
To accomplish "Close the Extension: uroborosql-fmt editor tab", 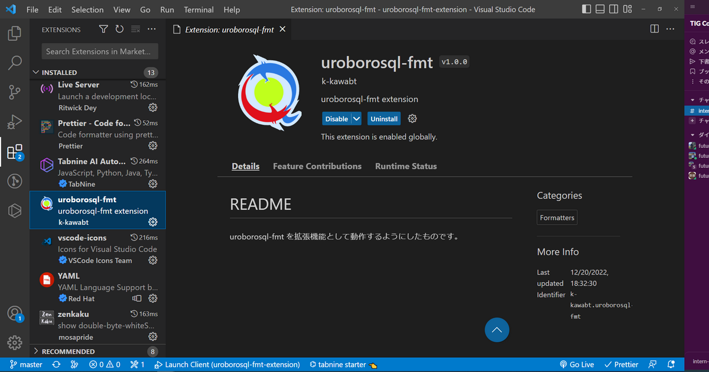I will coord(283,30).
